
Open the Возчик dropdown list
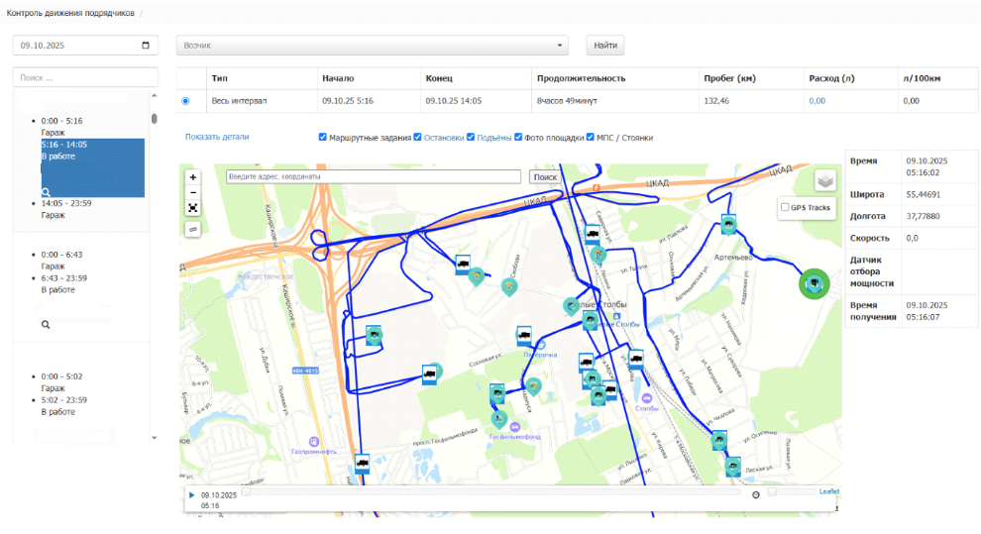pos(373,46)
